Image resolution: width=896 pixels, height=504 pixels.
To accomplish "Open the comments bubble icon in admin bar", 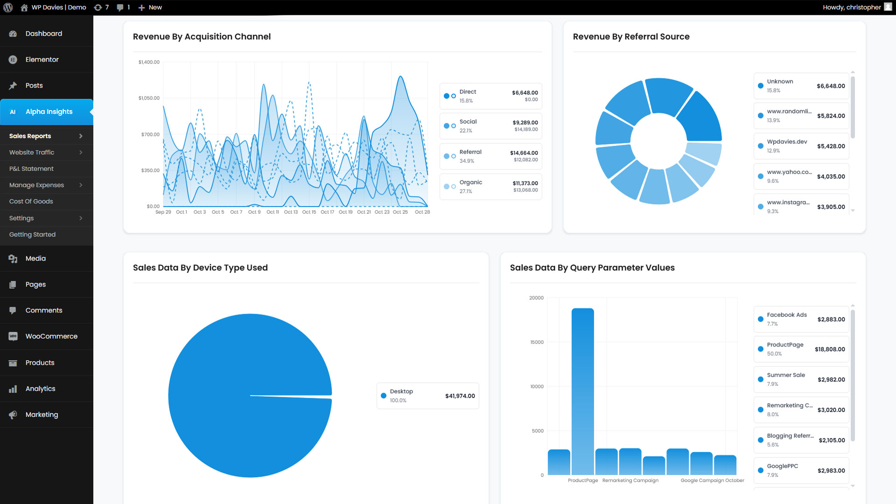I will point(120,7).
